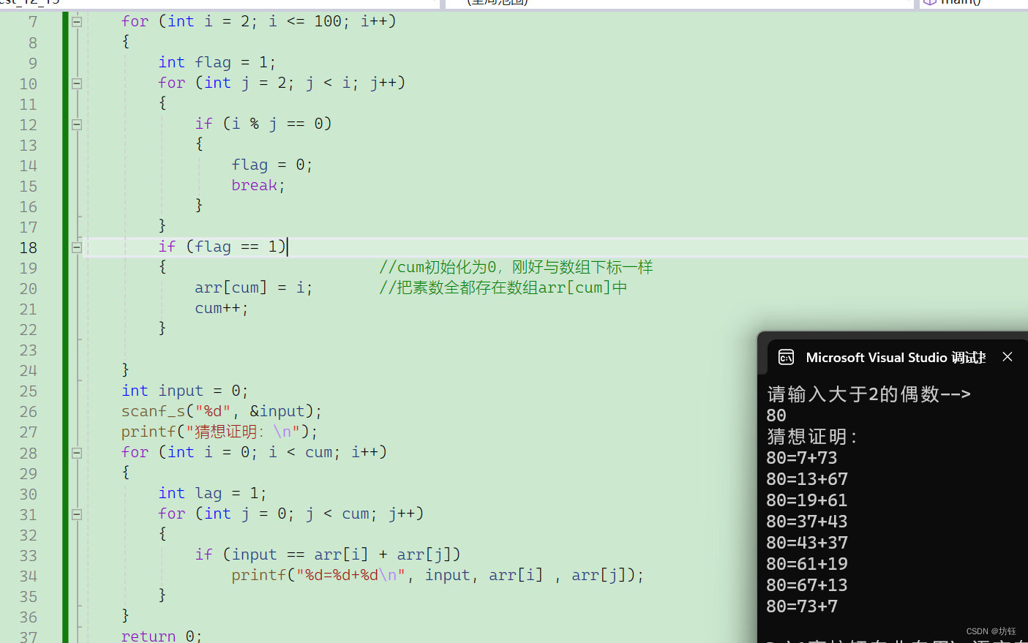The height and width of the screenshot is (643, 1028).
Task: Close the Microsoft Visual Studio debug console tab
Action: (x=1008, y=357)
